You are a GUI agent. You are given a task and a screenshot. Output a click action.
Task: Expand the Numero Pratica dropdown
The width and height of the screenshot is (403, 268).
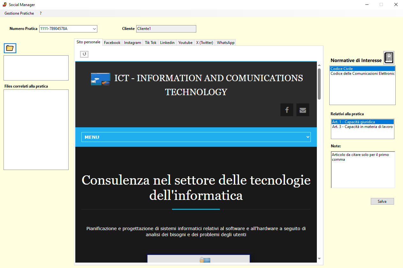pyautogui.click(x=94, y=29)
